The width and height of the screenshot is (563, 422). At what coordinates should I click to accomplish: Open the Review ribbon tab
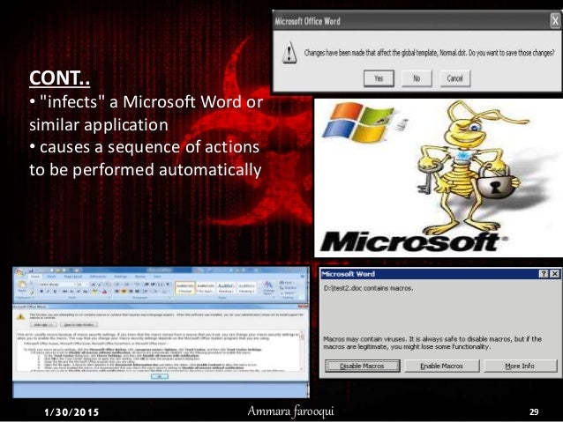click(140, 277)
